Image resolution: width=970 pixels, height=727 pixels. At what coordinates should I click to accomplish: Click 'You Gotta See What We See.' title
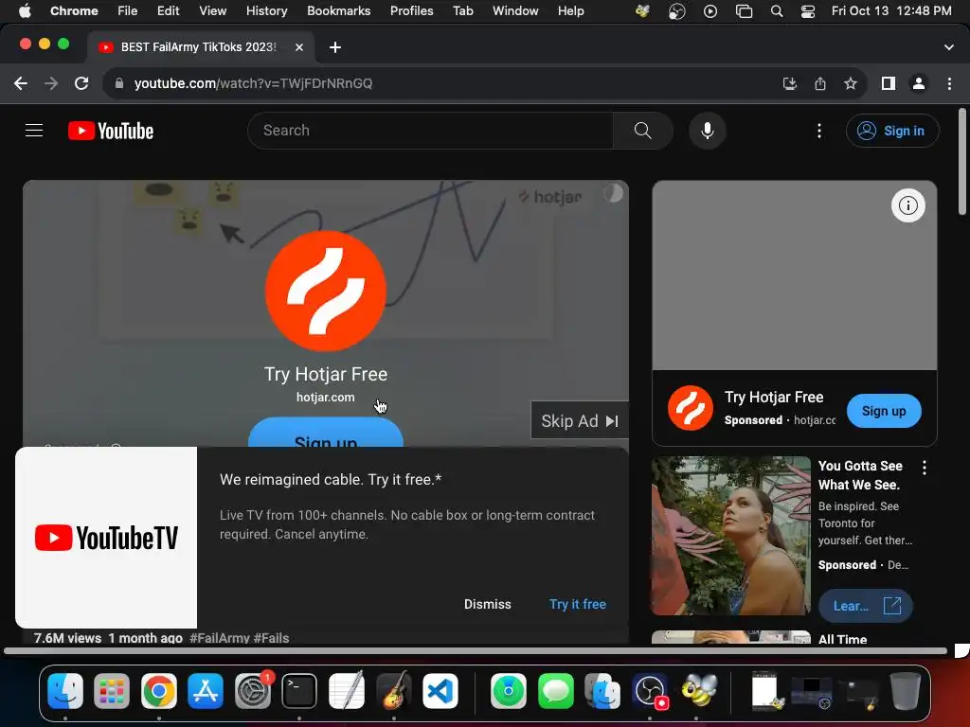tap(860, 475)
